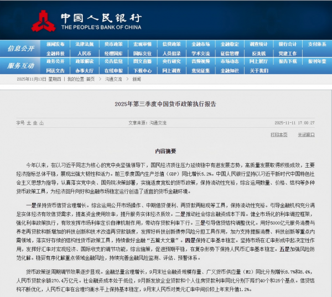
Task: Click the 信息公开 category header
Action: click(20, 49)
